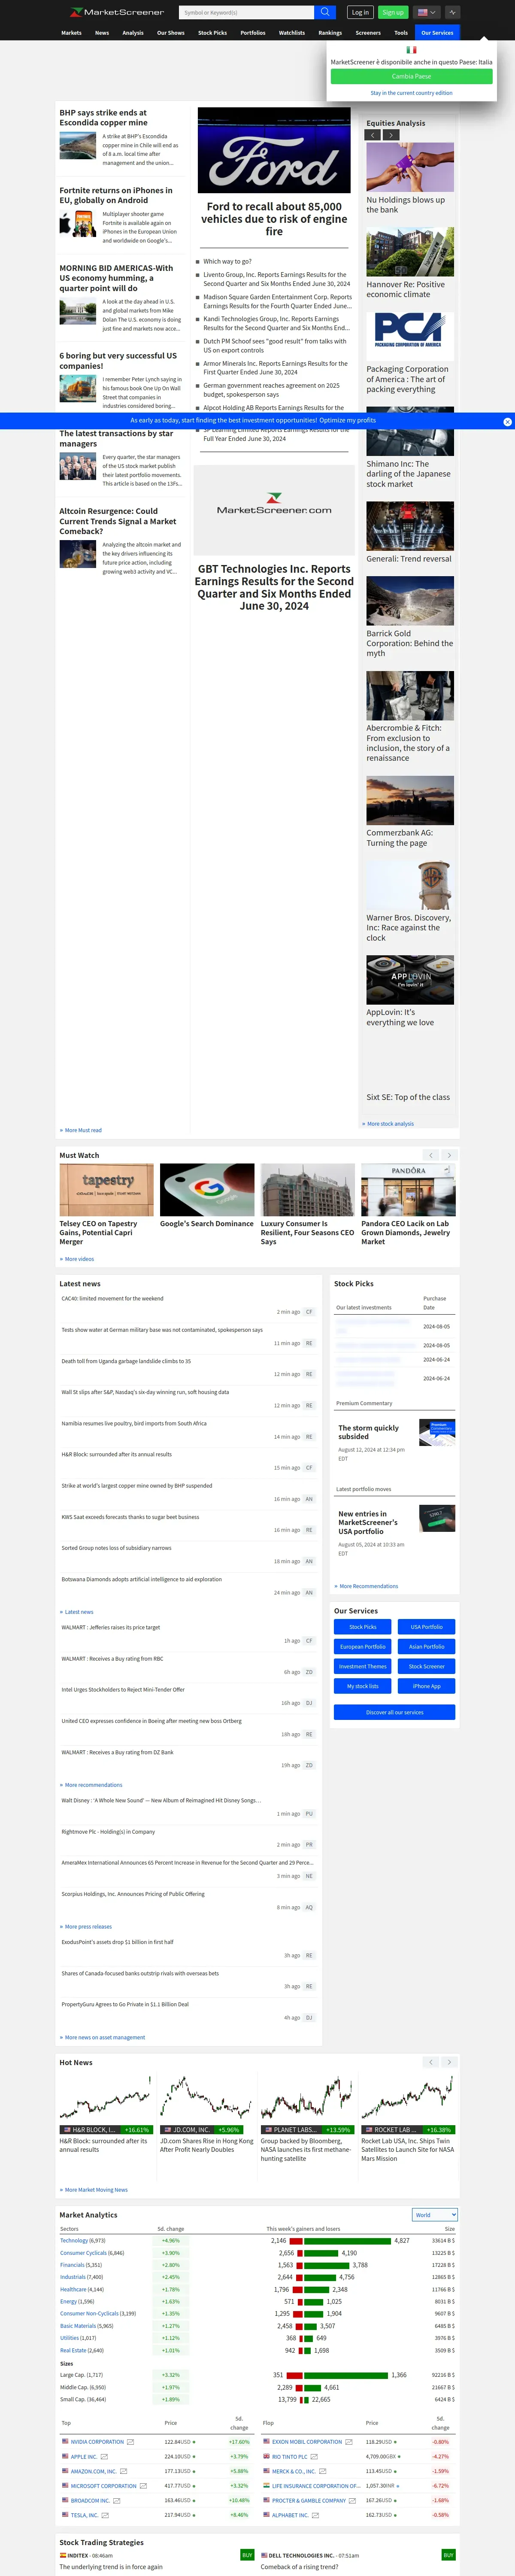
Task: Show next Equities Analysis item
Action: tap(391, 134)
